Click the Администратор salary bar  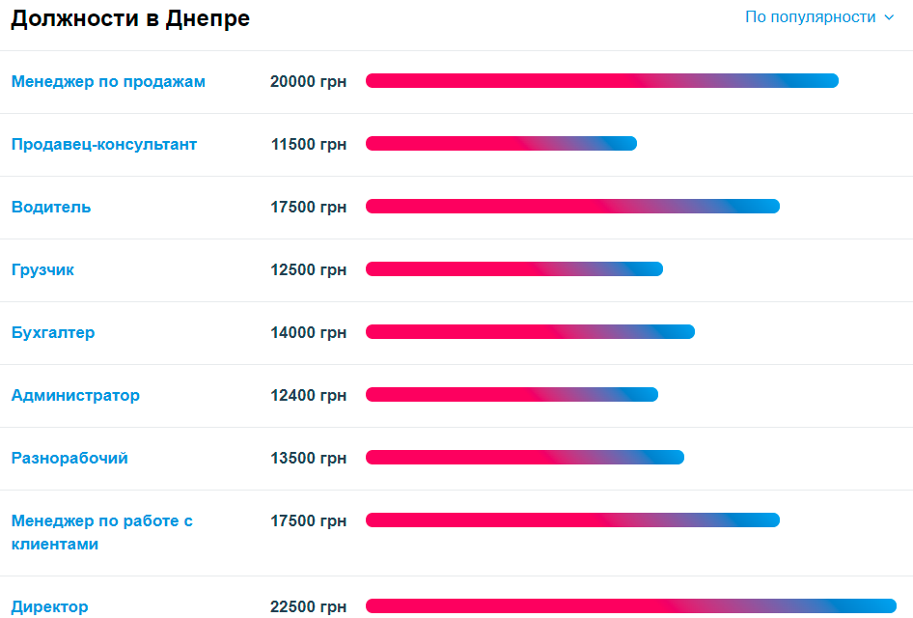click(512, 395)
